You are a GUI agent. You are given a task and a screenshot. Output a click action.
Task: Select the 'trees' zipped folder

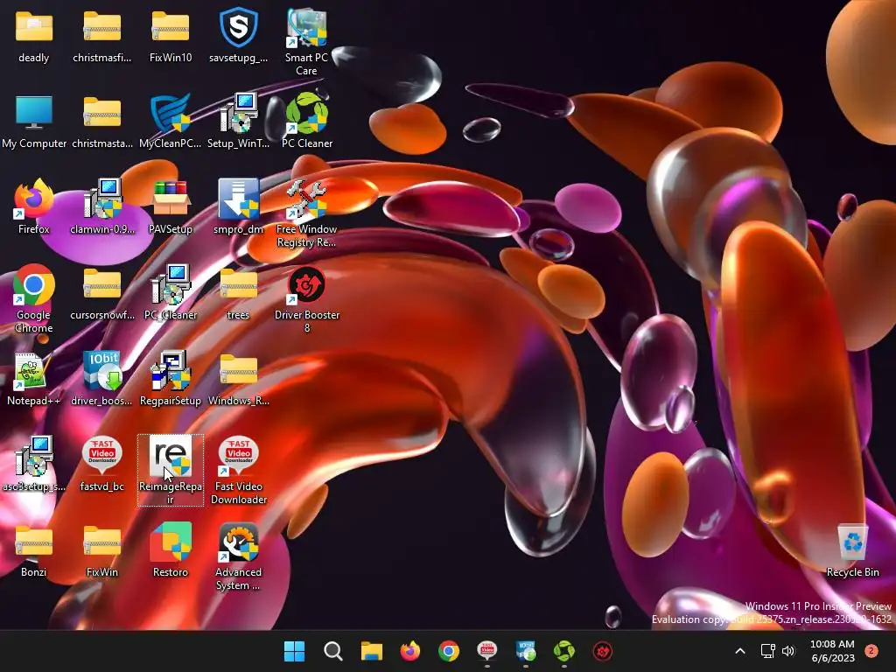click(238, 292)
